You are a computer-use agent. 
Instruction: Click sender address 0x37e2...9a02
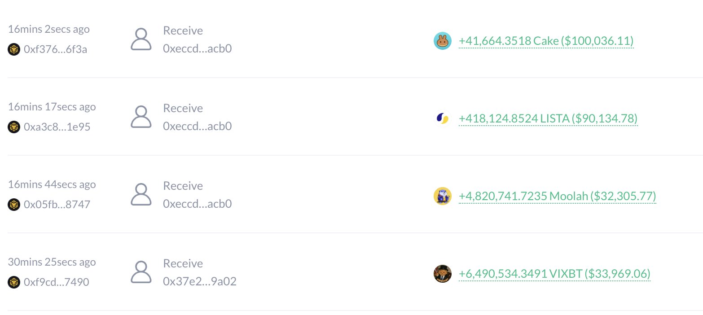click(x=200, y=282)
